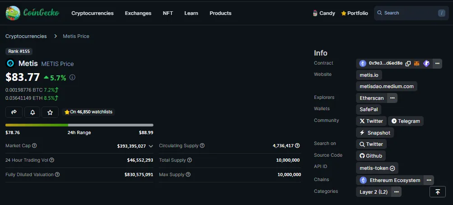Image resolution: width=453 pixels, height=205 pixels.
Task: Click the Metis Price breadcrumb text
Action: pos(76,36)
